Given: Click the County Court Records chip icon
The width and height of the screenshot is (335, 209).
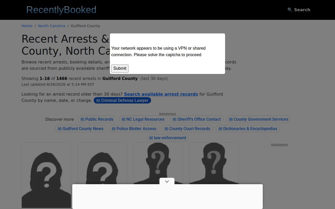Looking at the screenshot, I should [166, 129].
